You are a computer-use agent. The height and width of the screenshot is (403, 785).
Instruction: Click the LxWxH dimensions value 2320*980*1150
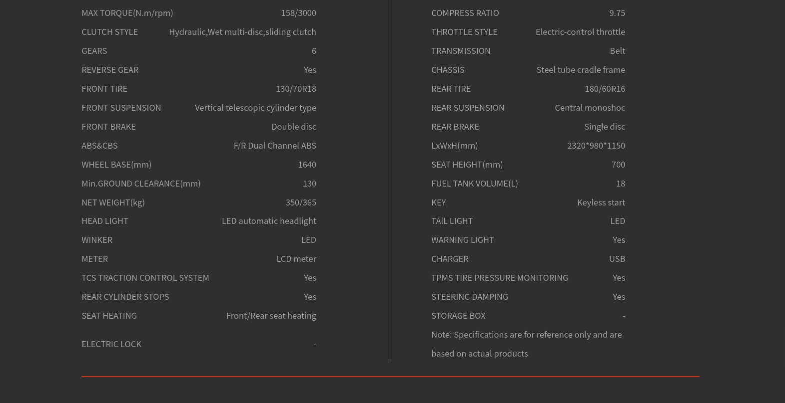596,146
